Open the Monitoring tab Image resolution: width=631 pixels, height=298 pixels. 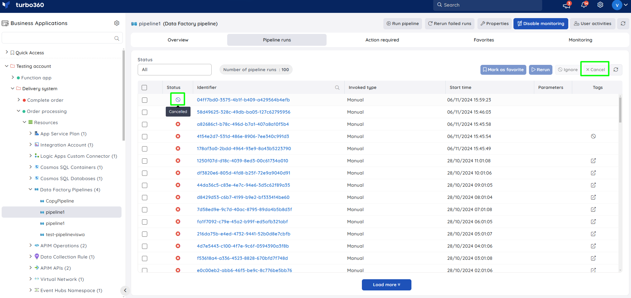coord(580,40)
